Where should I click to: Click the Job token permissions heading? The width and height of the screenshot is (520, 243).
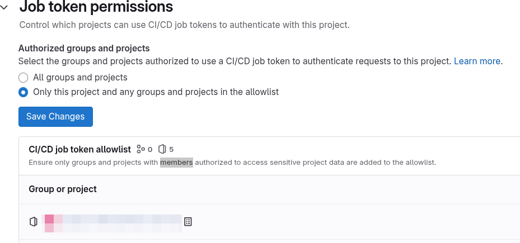[x=96, y=6]
